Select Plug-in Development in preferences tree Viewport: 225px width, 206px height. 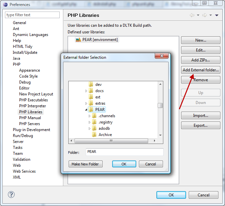tap(31, 130)
